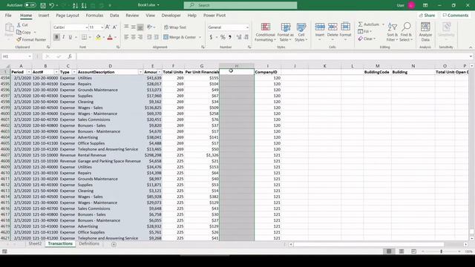Screen dimensions: 475x267
Task: Open the Formulas tab
Action: pyautogui.click(x=94, y=15)
